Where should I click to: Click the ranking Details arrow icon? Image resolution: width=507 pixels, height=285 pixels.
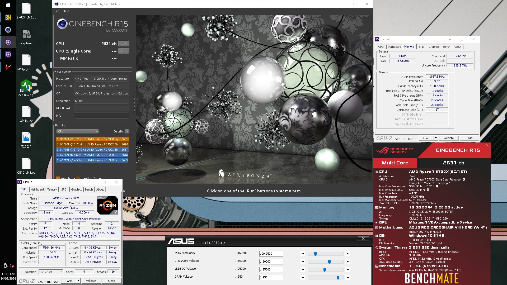(127, 131)
